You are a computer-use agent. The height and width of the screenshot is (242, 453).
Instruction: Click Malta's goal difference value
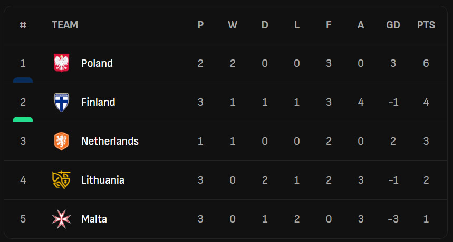coord(393,219)
